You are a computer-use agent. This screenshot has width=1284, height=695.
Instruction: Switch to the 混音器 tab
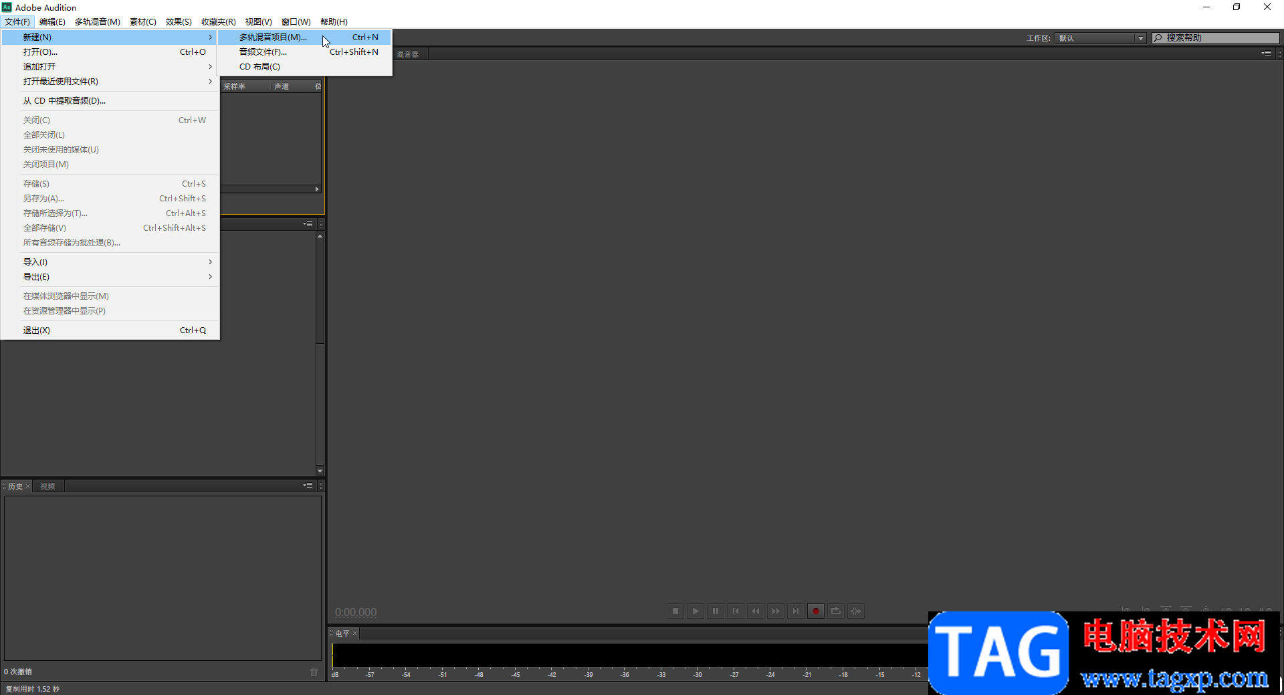407,54
